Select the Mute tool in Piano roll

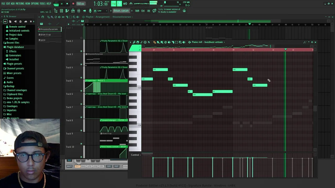[169, 42]
